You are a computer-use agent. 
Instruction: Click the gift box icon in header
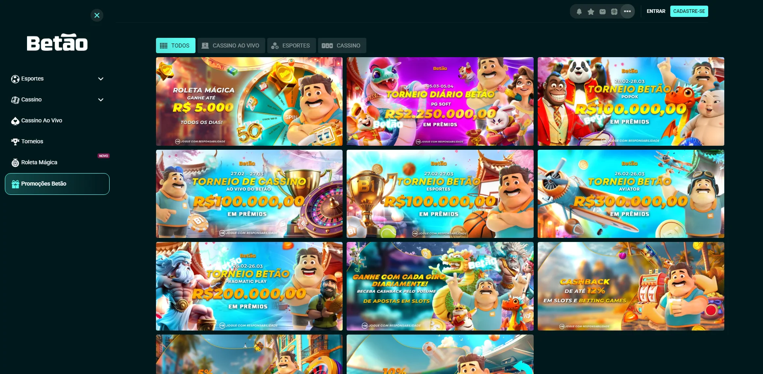[614, 12]
